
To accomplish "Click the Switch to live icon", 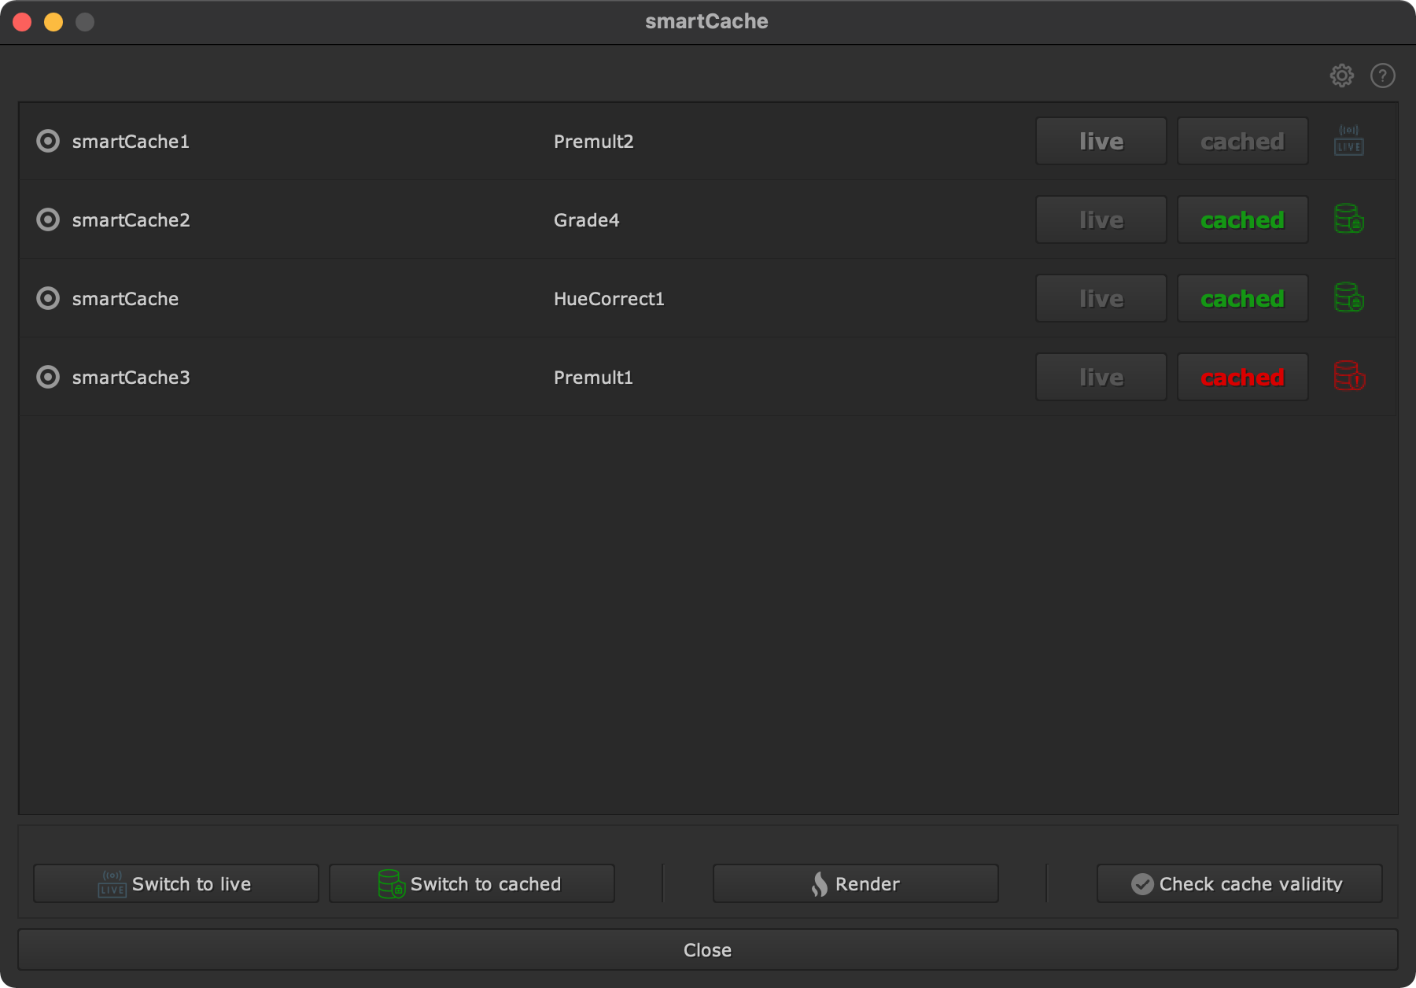I will coord(112,883).
